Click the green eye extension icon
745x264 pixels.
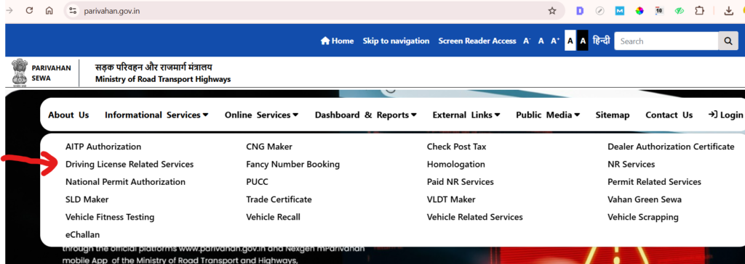coord(679,10)
